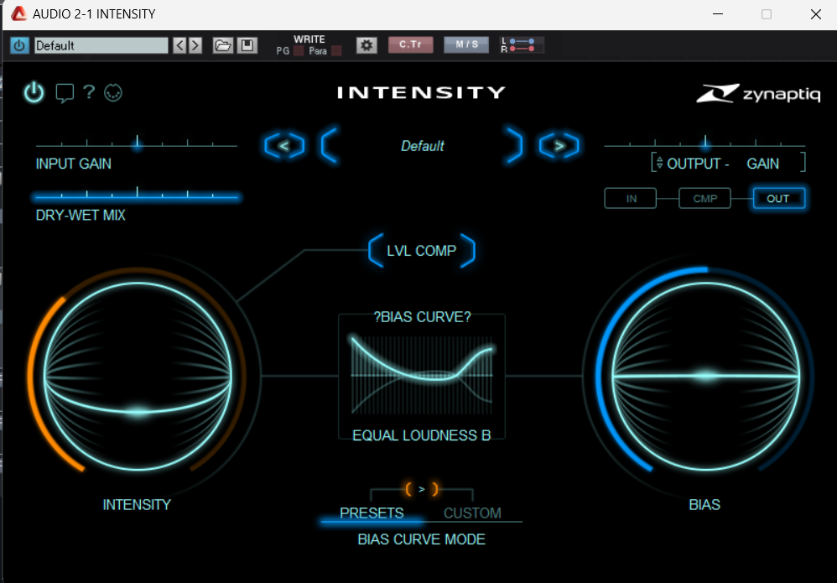Open help with the question mark icon
The height and width of the screenshot is (583, 837).
coord(89,92)
